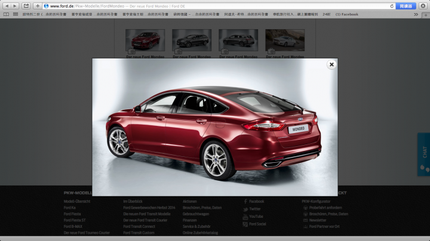Open Die neuen Ford Transit Modelle link
Screen dimensions: 430x241
(147, 214)
